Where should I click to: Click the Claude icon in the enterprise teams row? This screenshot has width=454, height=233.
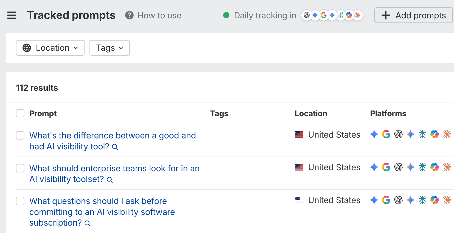(x=447, y=167)
